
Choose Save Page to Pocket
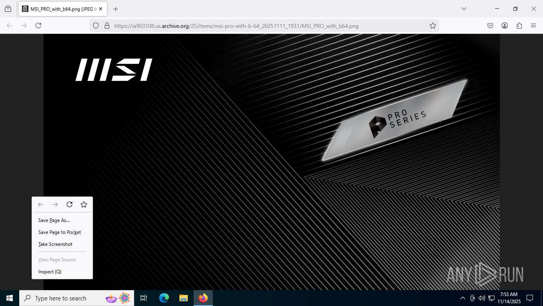[62, 232]
